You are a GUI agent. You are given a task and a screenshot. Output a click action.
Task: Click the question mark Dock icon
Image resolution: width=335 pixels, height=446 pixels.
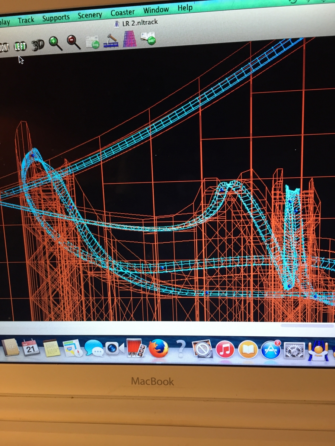tap(181, 349)
